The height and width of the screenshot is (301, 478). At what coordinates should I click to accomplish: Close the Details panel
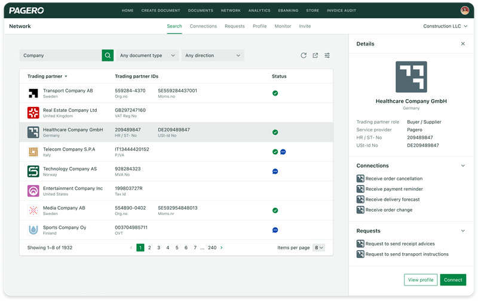(x=462, y=44)
